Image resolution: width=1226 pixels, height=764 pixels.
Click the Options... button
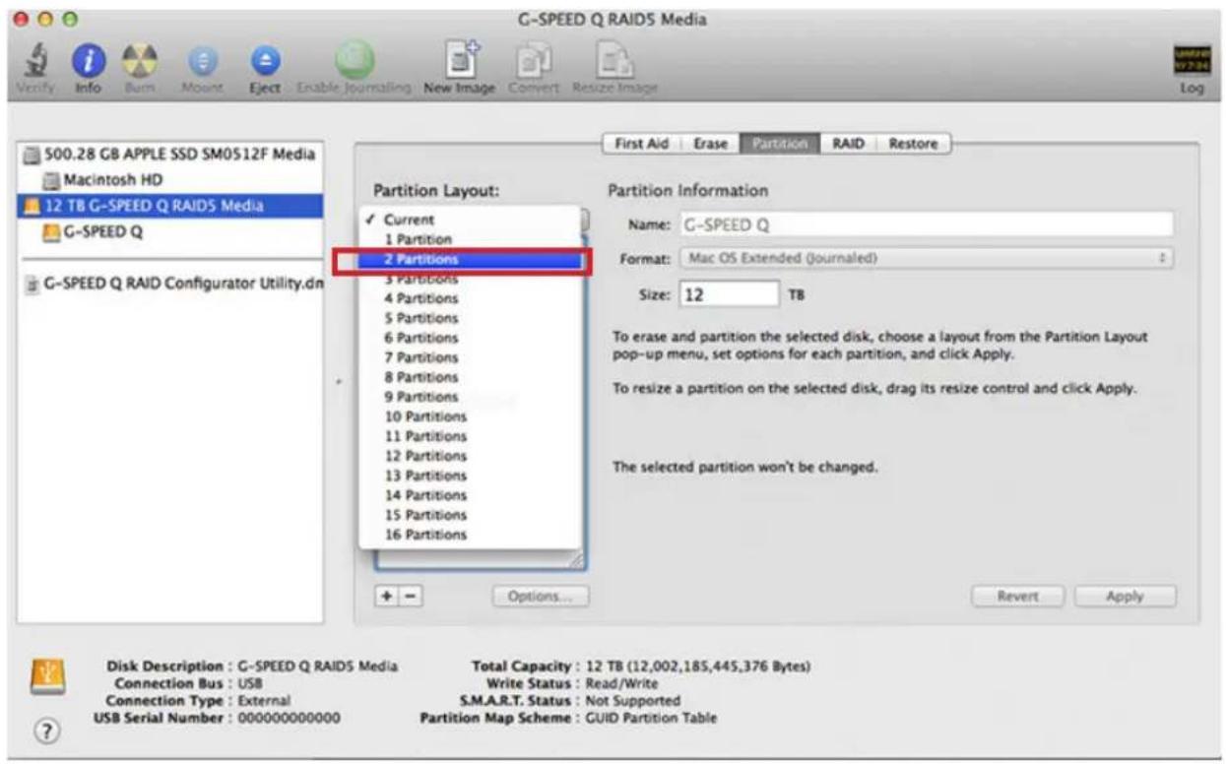pyautogui.click(x=540, y=597)
